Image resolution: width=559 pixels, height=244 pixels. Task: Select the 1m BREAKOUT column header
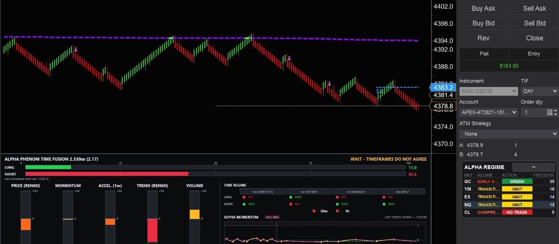pyautogui.click(x=356, y=191)
